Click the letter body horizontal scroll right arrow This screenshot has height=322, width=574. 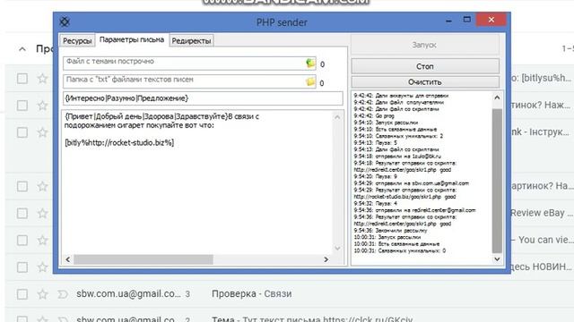[326, 259]
